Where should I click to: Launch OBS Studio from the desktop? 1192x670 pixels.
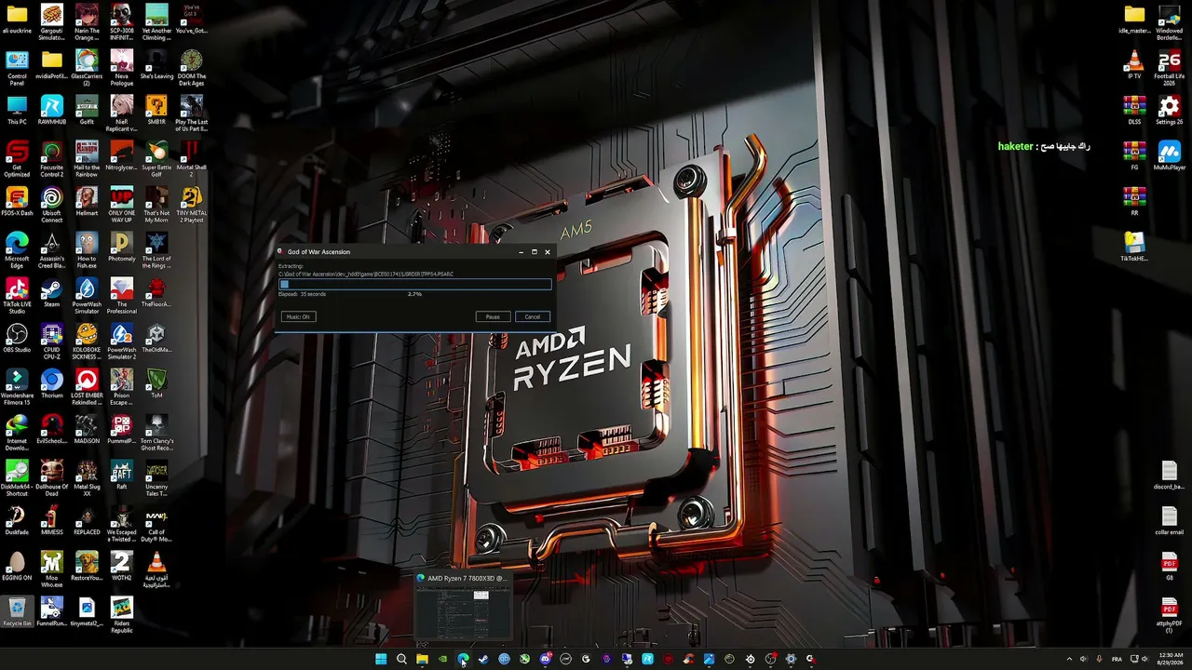tap(17, 338)
